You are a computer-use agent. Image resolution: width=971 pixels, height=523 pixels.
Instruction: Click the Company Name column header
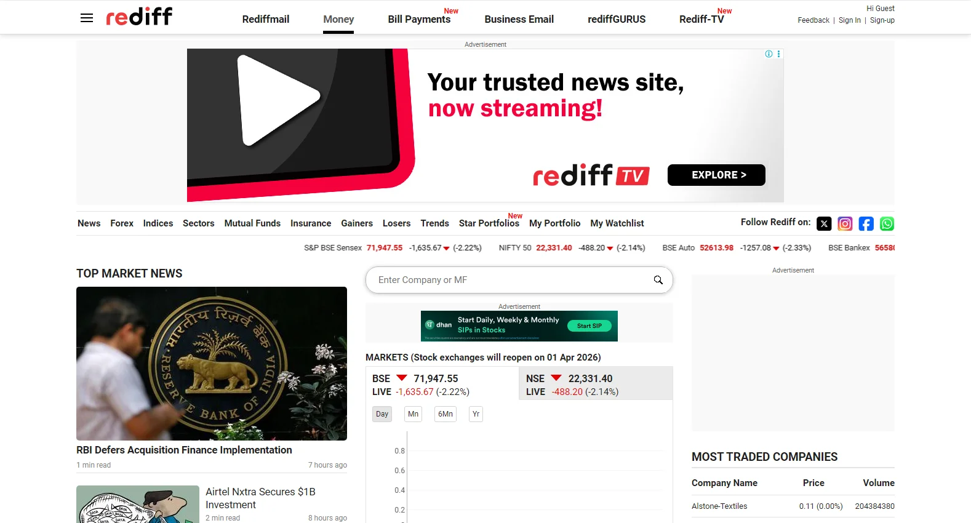pyautogui.click(x=724, y=483)
